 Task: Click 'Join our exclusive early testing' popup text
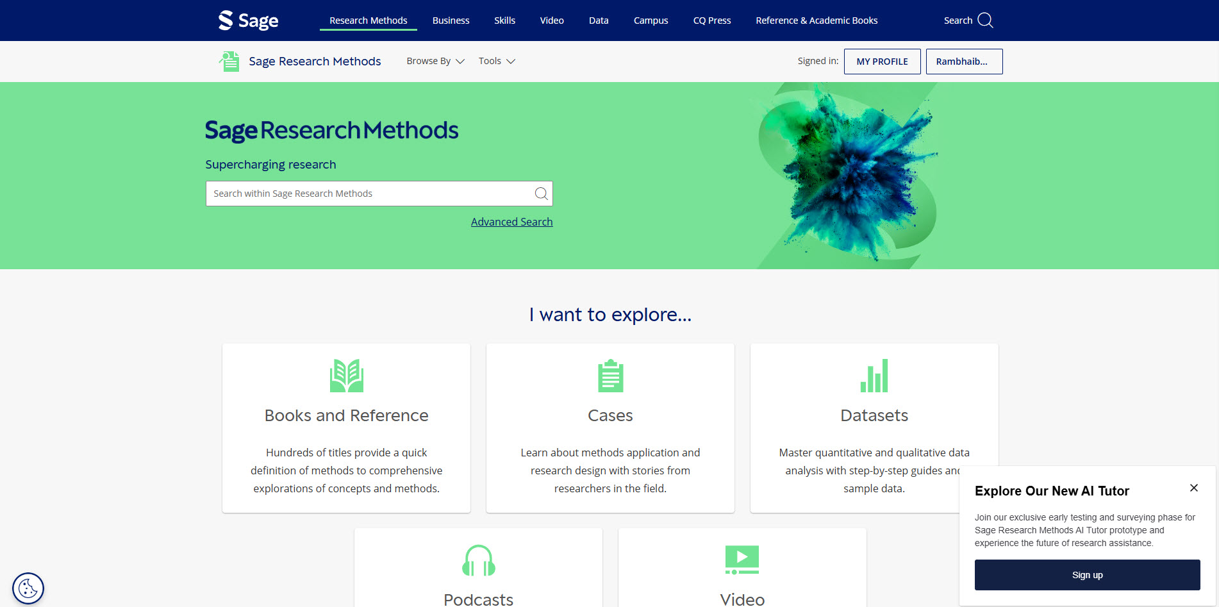[1085, 530]
